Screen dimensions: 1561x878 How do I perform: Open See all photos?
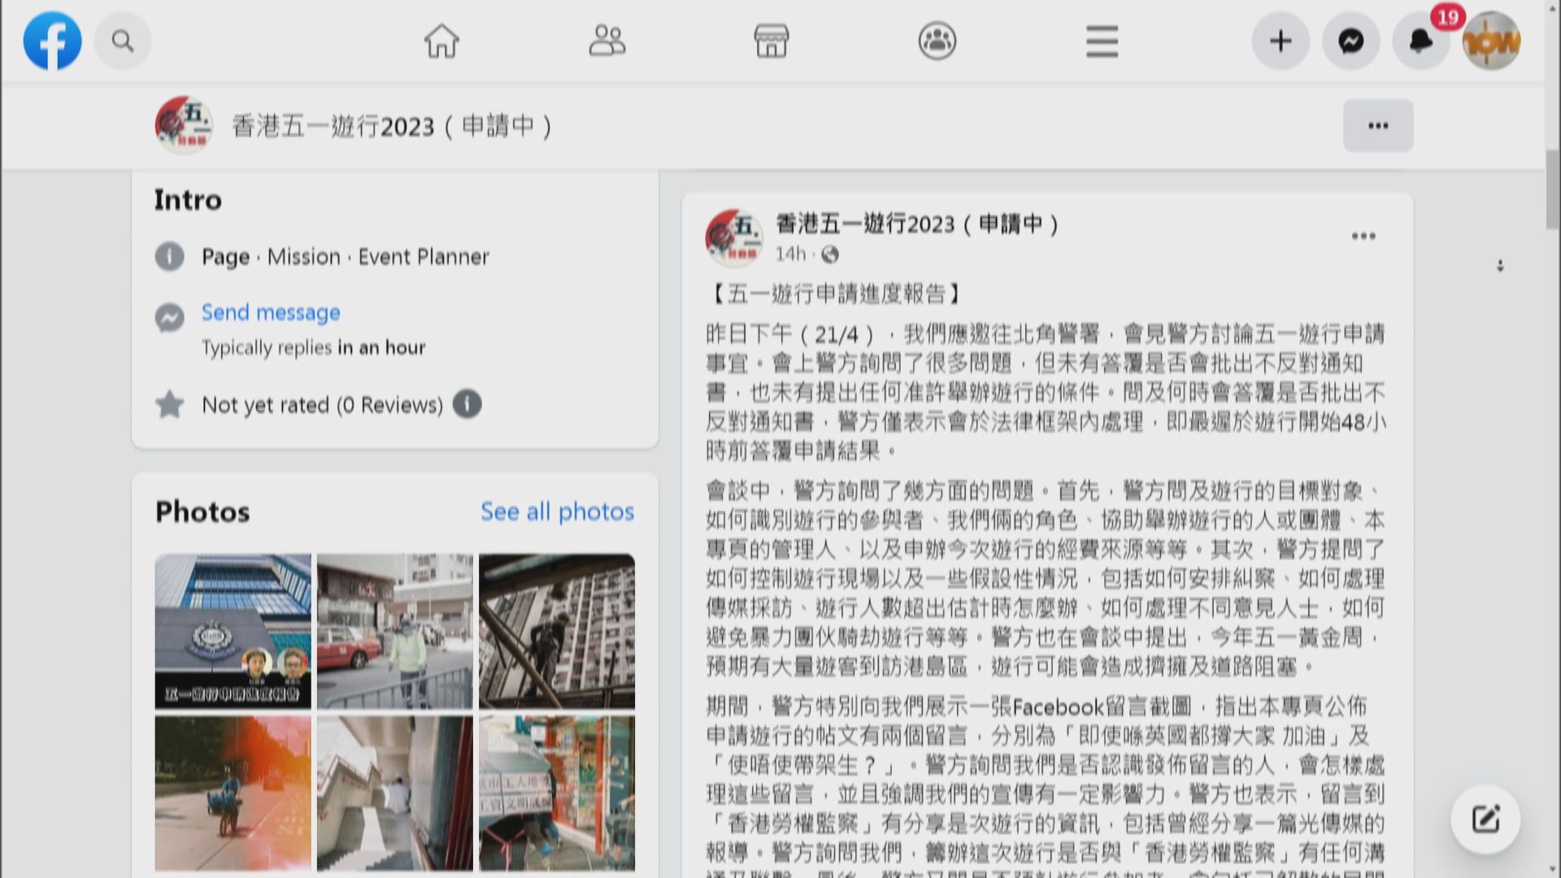click(558, 511)
